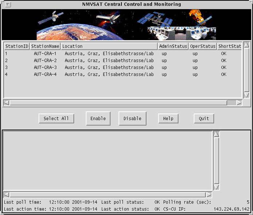Click up arrow of log pane vertical scrollbar

[x=217, y=134]
